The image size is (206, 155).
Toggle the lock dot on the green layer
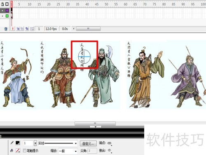pos(2,16)
